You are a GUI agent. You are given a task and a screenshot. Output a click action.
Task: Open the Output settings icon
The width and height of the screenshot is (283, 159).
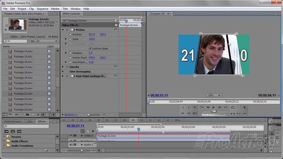245,108
